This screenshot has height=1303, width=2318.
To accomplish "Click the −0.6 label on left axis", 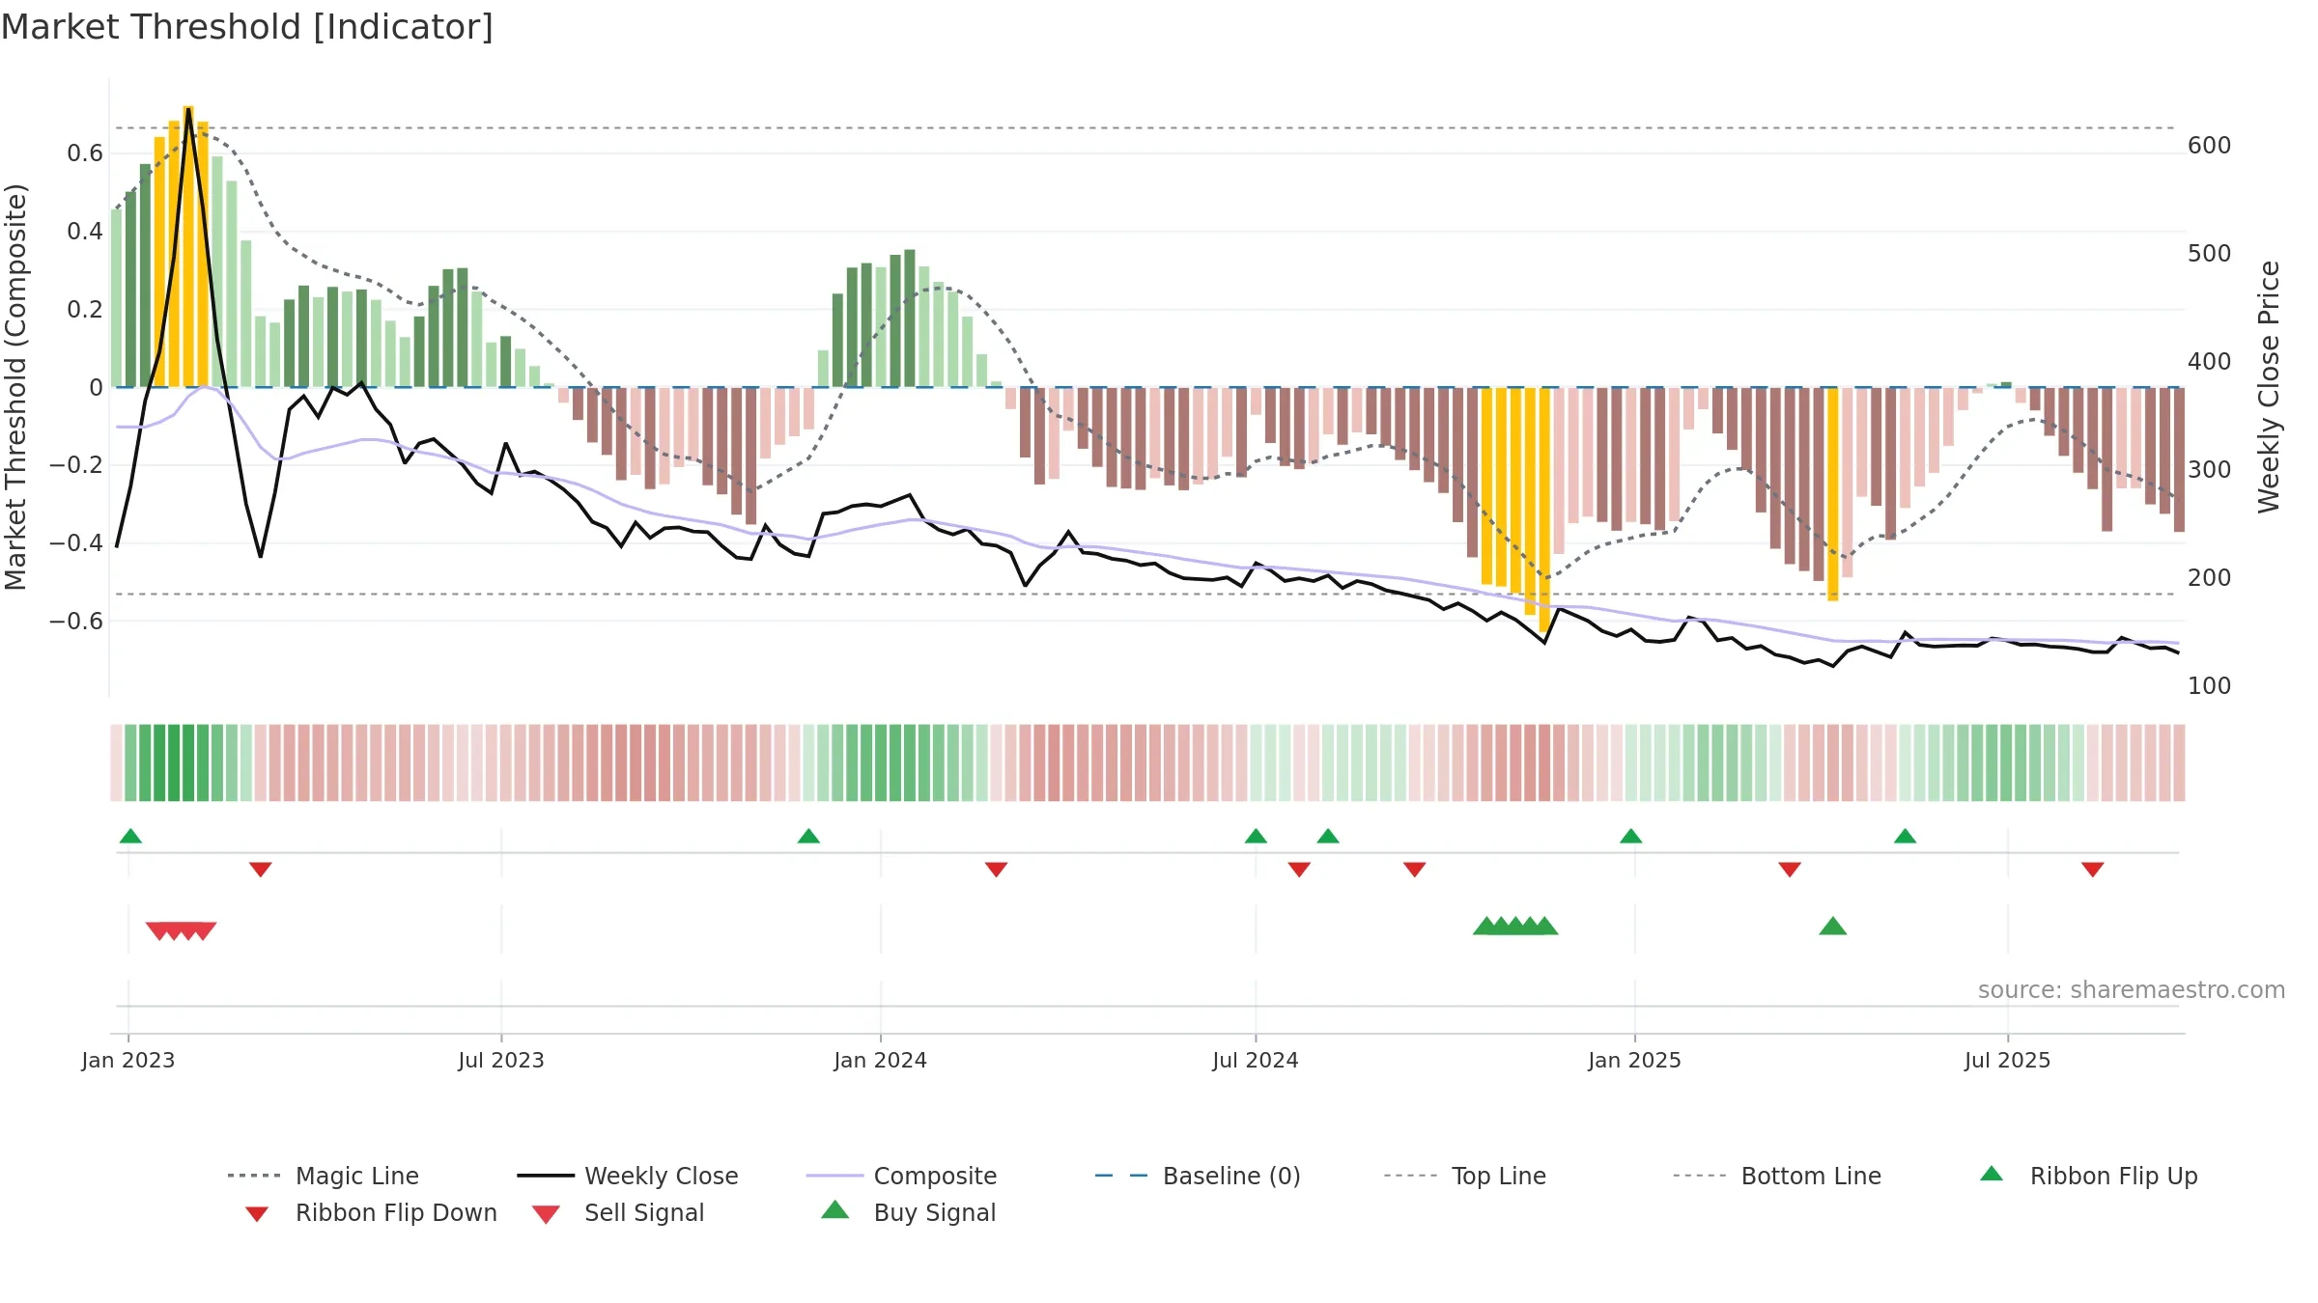I will pyautogui.click(x=76, y=621).
